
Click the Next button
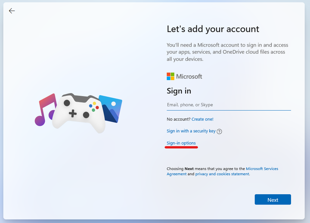(x=273, y=199)
